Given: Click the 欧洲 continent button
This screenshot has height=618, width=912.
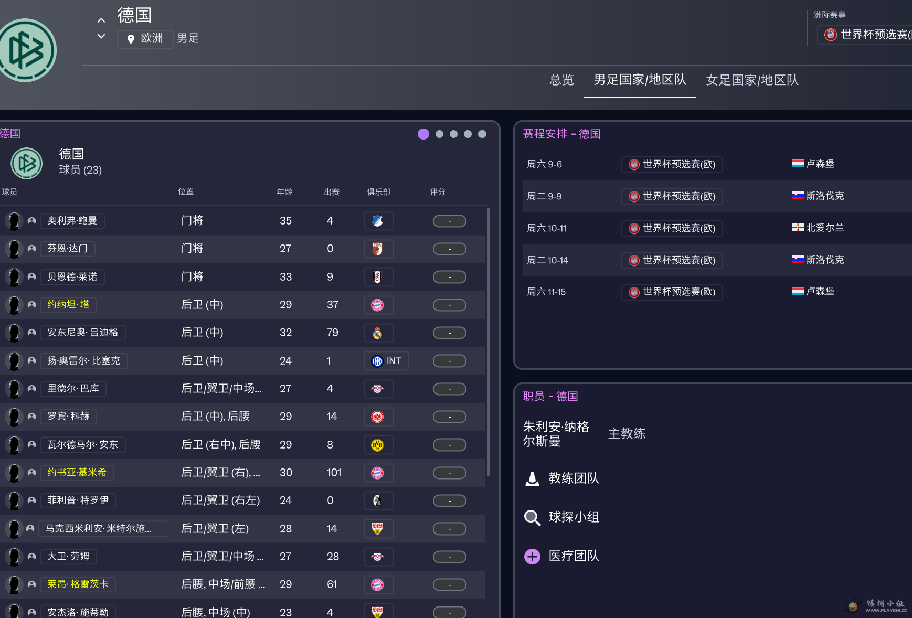Looking at the screenshot, I should coord(145,39).
